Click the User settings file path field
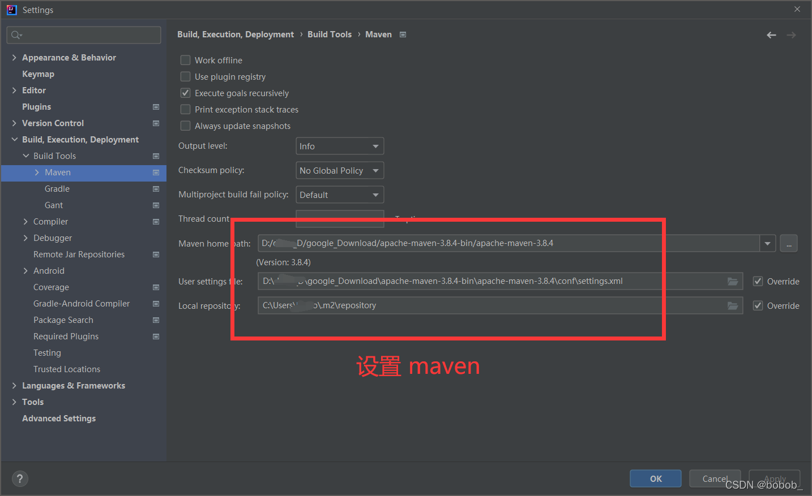The width and height of the screenshot is (812, 496). pyautogui.click(x=500, y=281)
